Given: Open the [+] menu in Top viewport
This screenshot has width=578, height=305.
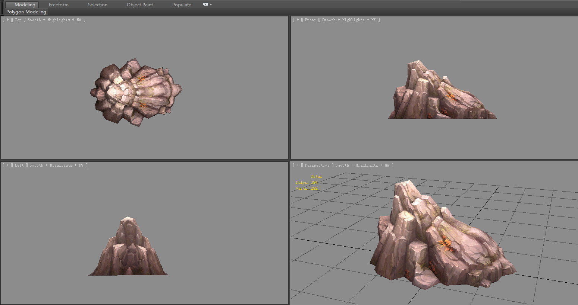Looking at the screenshot, I should pyautogui.click(x=8, y=20).
